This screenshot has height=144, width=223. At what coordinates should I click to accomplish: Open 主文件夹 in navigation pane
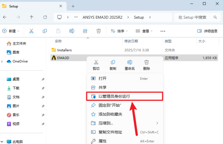(17, 44)
